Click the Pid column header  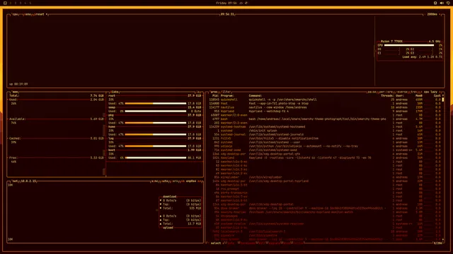[x=215, y=96]
